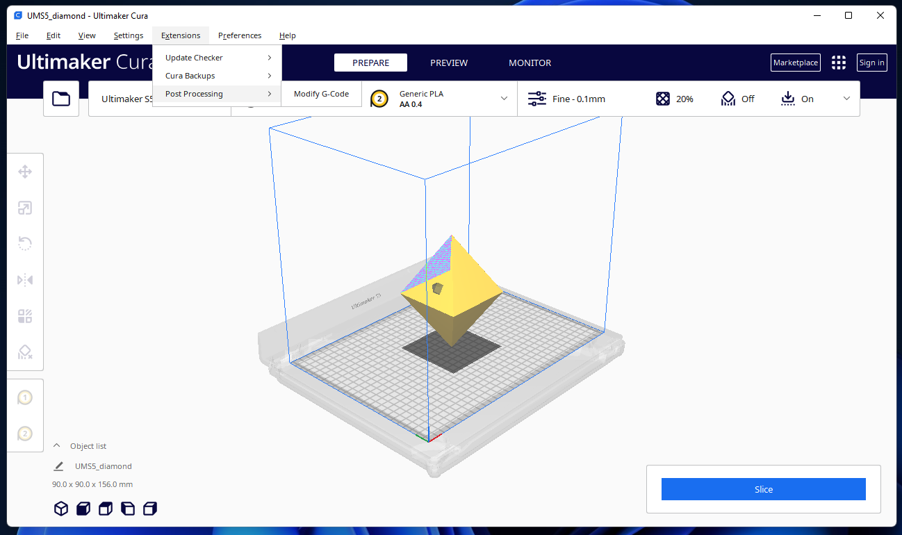The image size is (902, 535).
Task: Click the Fine - 0.1mm profile label
Action: [579, 99]
